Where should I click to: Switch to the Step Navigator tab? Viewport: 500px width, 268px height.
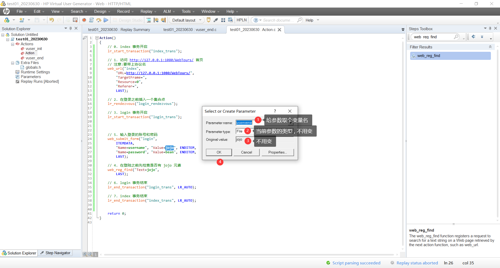click(x=55, y=253)
